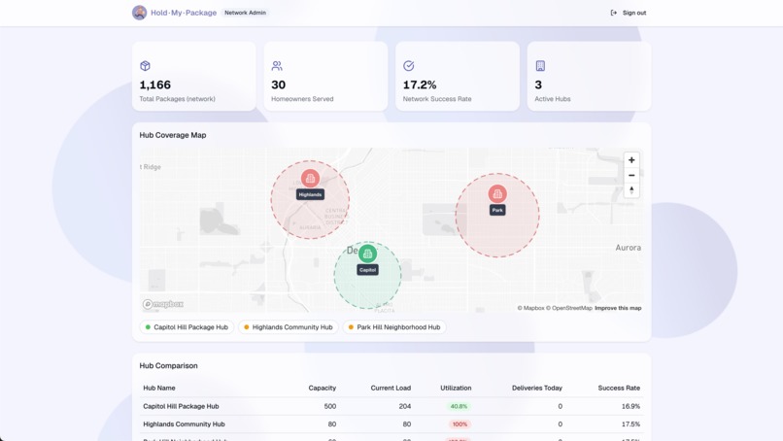The height and width of the screenshot is (441, 783).
Task: Click the Success Rate column header
Action: click(619, 388)
